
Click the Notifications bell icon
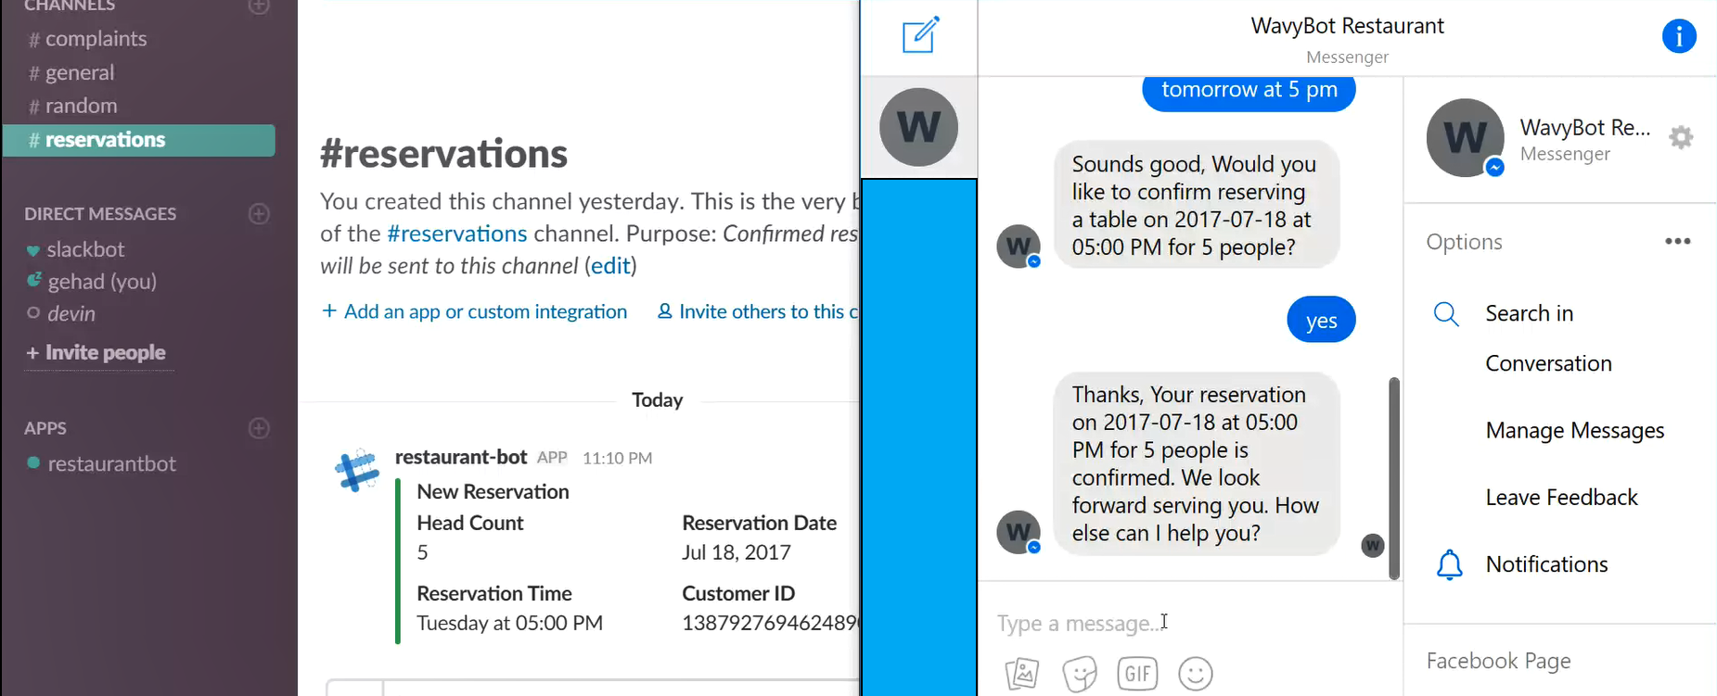1449,564
